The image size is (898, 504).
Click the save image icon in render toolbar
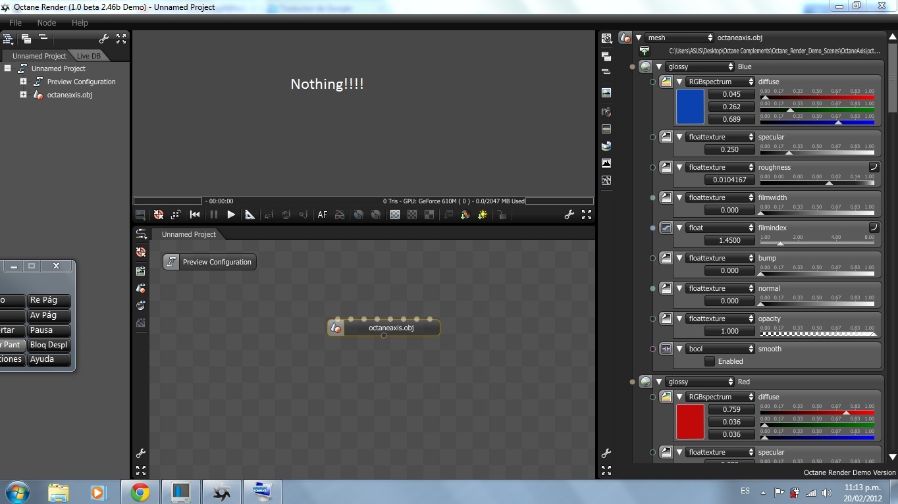(x=140, y=214)
